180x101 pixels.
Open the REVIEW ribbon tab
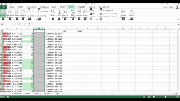(x=62, y=7)
